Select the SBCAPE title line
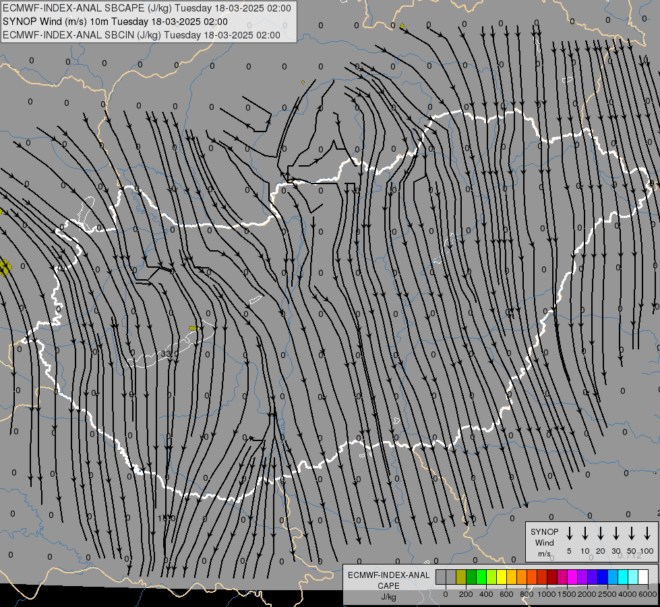 (x=146, y=8)
